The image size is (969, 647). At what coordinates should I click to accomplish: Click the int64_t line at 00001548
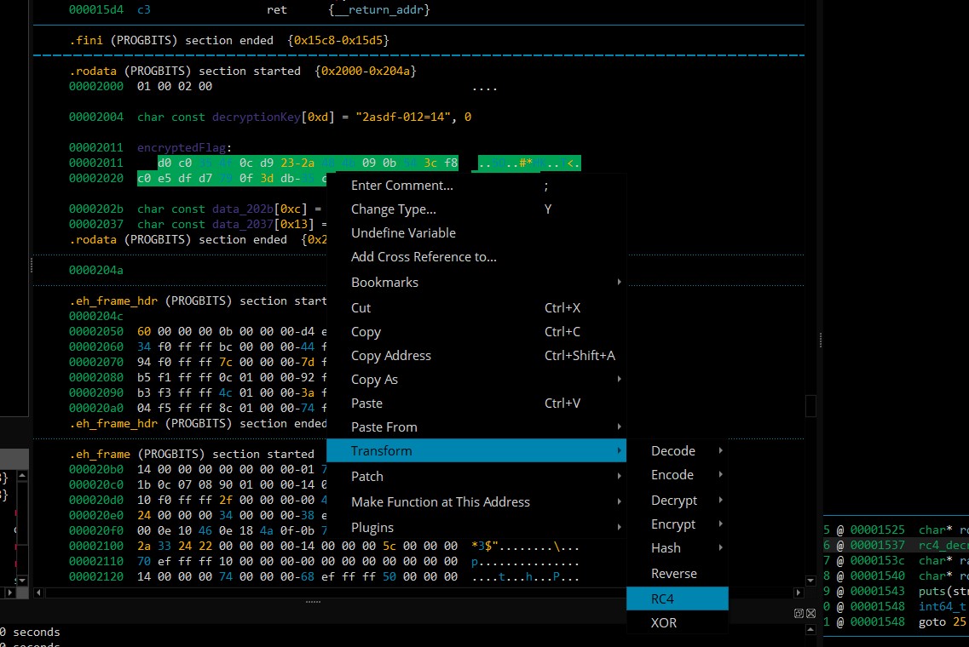[896, 606]
